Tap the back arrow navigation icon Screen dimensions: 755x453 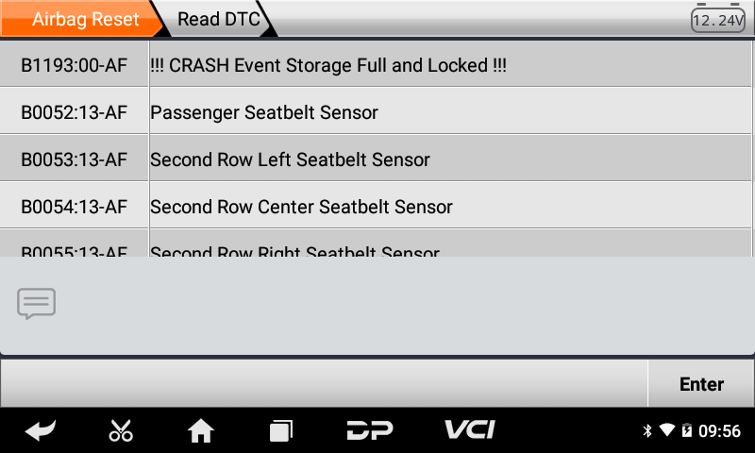point(40,431)
